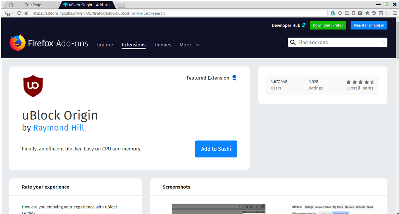Click the Overall Rating stars
399x214 pixels.
360,82
